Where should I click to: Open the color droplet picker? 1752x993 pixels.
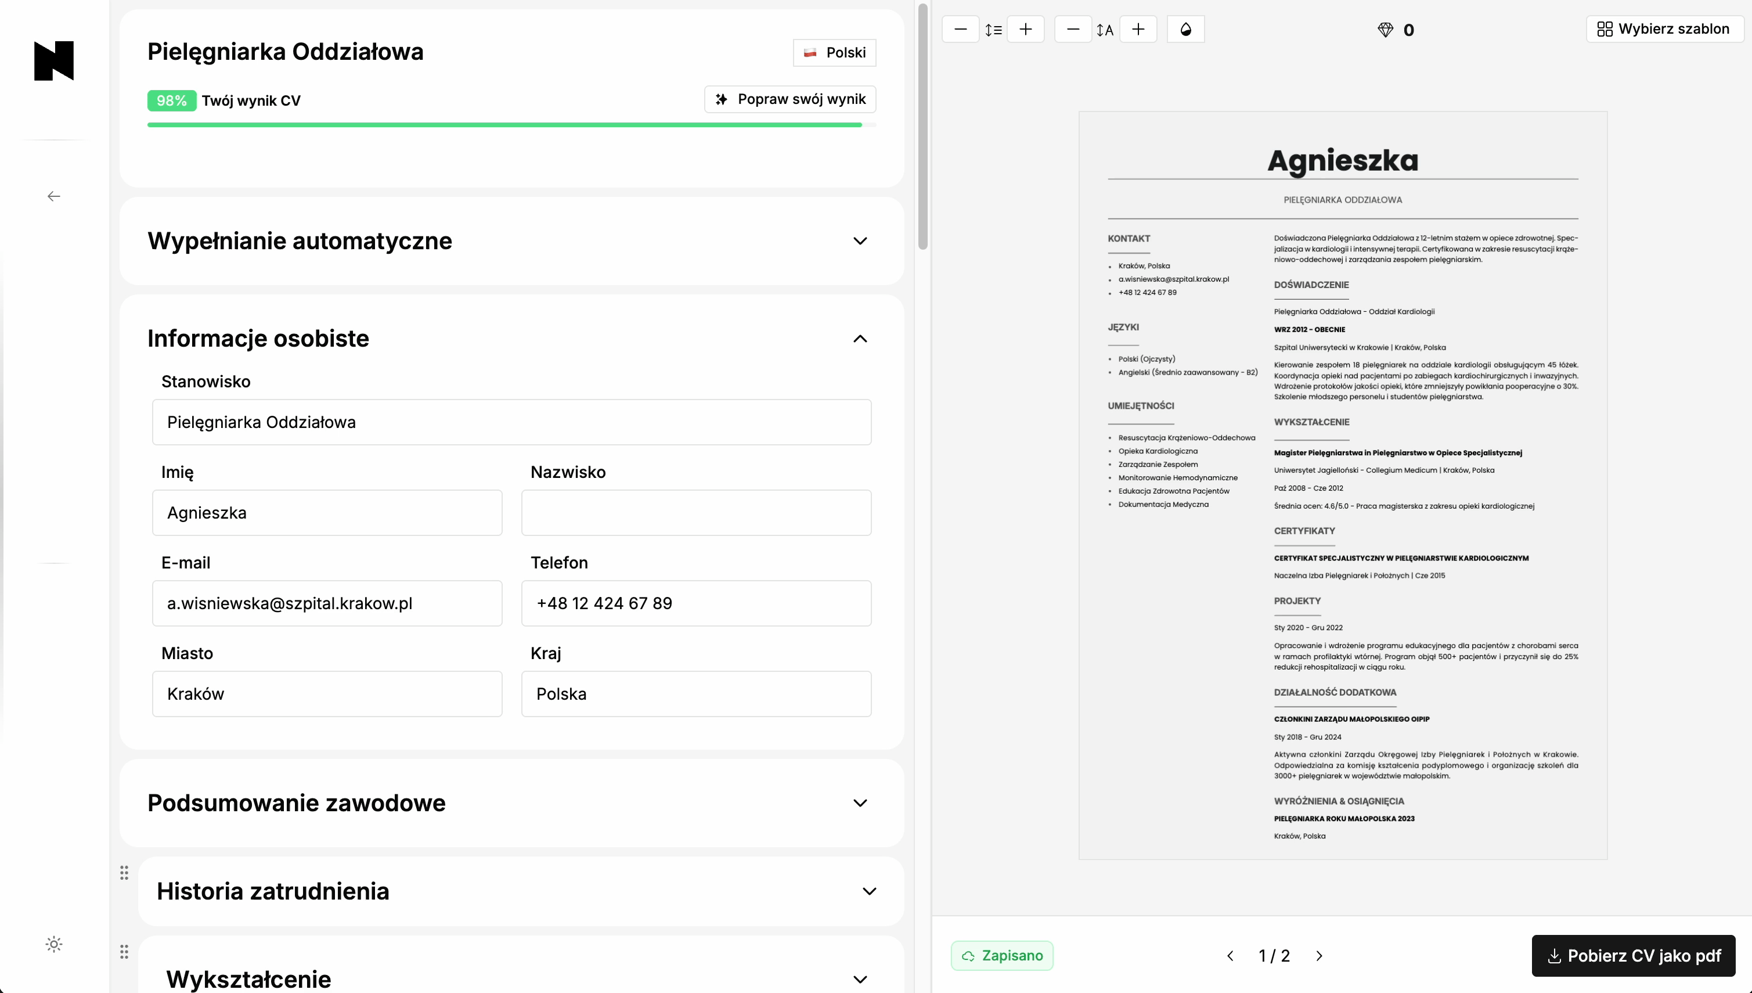point(1185,30)
